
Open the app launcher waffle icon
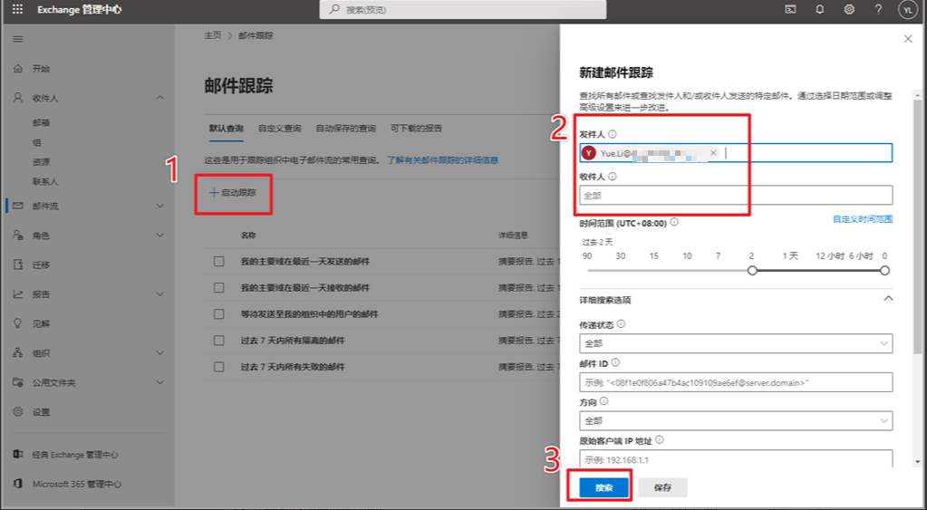pos(18,10)
